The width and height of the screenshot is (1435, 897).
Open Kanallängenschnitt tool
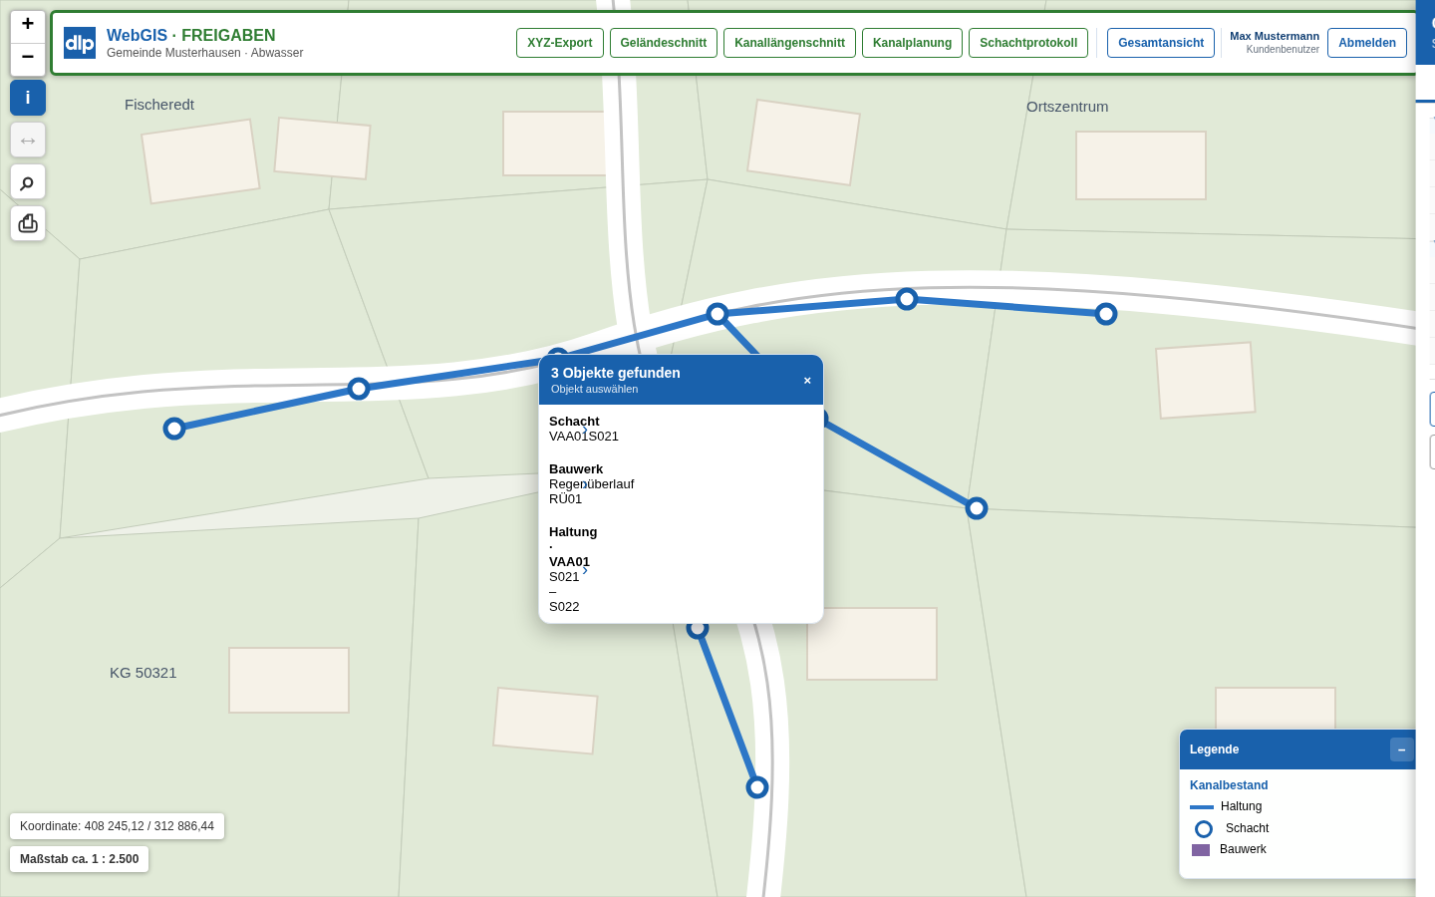tap(789, 43)
